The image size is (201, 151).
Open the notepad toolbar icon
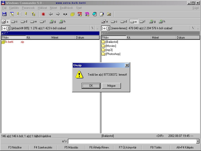click(x=102, y=14)
